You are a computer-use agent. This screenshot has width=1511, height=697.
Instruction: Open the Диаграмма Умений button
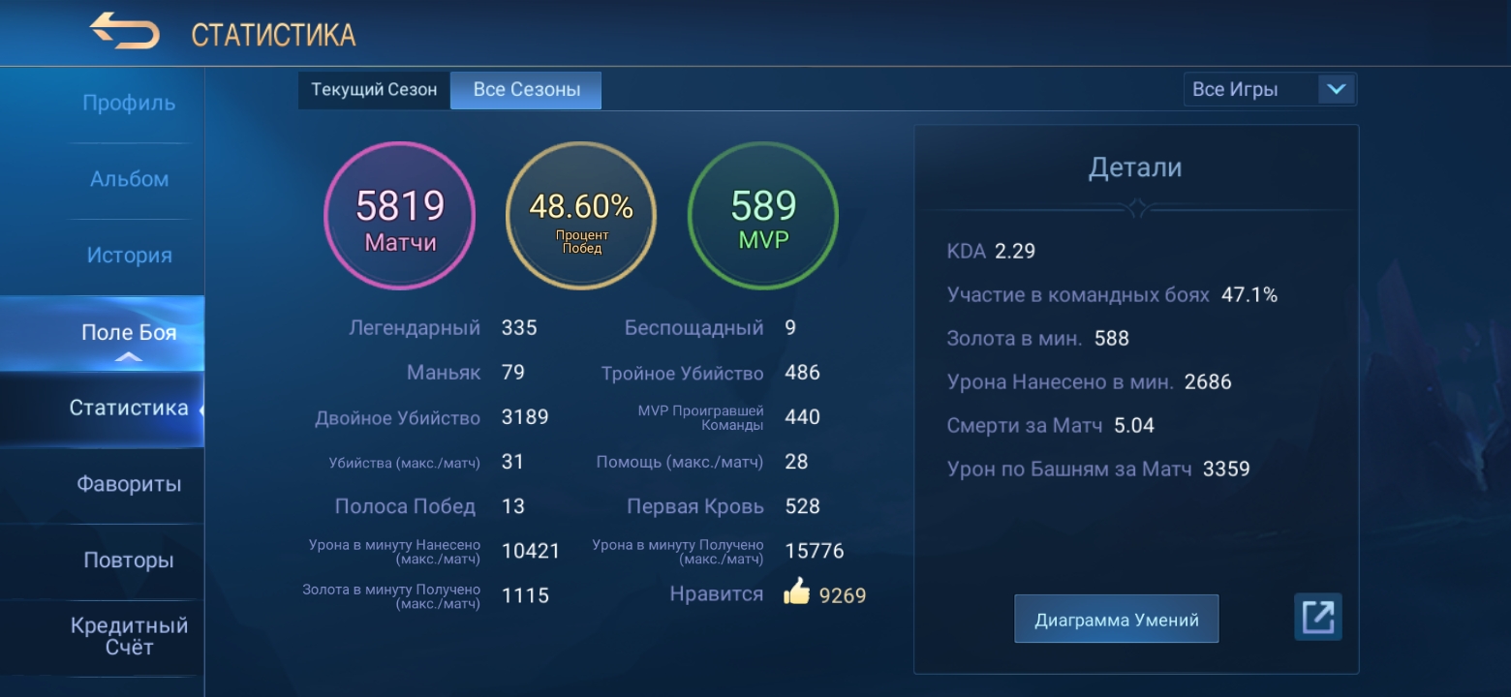(x=1116, y=620)
